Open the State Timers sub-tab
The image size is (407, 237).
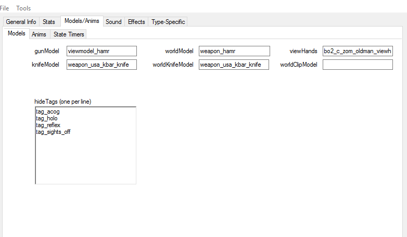click(69, 34)
